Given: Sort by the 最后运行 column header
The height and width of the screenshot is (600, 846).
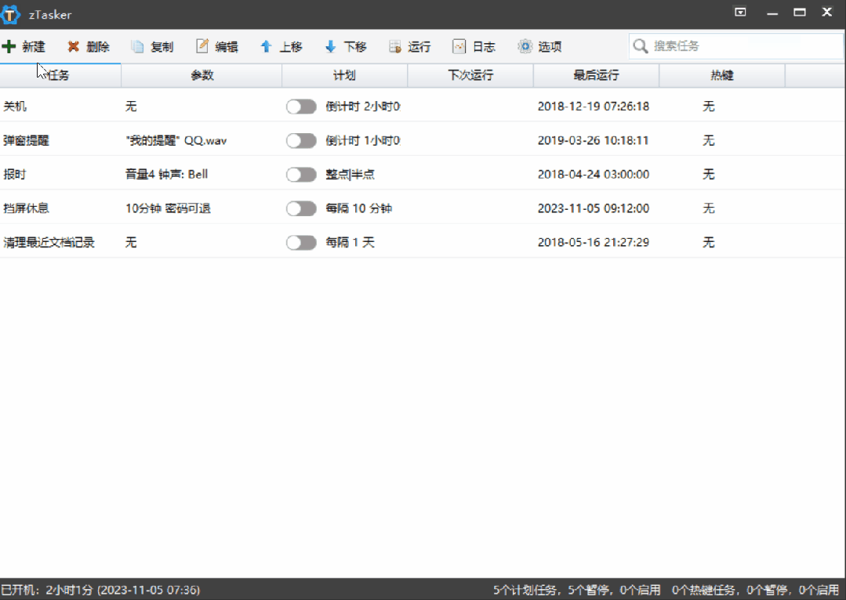Looking at the screenshot, I should pyautogui.click(x=595, y=74).
